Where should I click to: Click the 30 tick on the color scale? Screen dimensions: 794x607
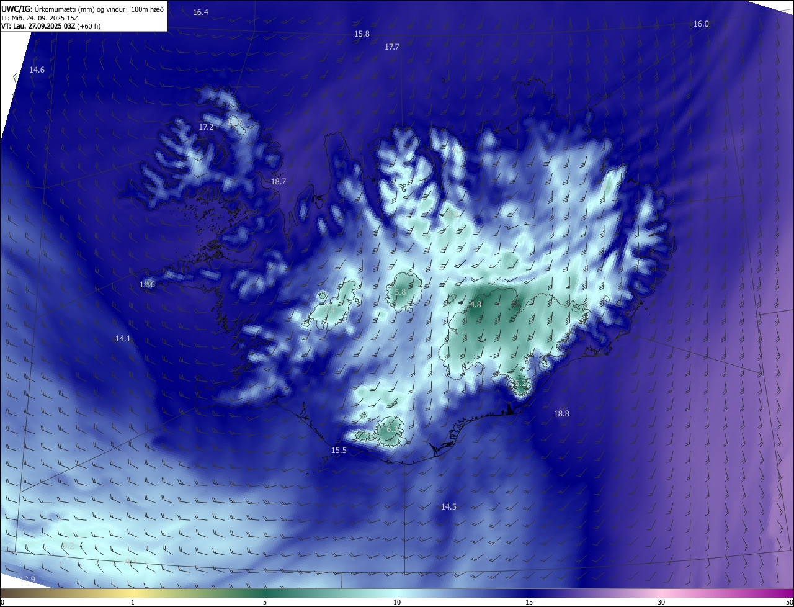(x=661, y=602)
